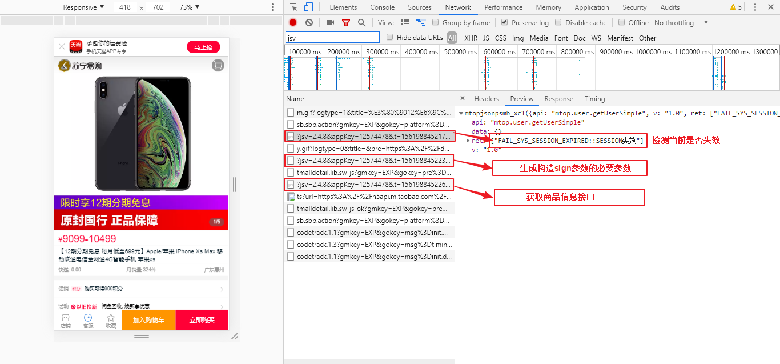Select the codetrack.1.3 request row
The width and height of the screenshot is (780, 364).
(x=369, y=244)
